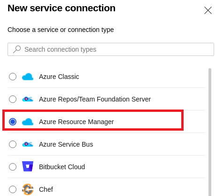Choose the Chef radio button
The height and width of the screenshot is (196, 216).
pos(13,189)
